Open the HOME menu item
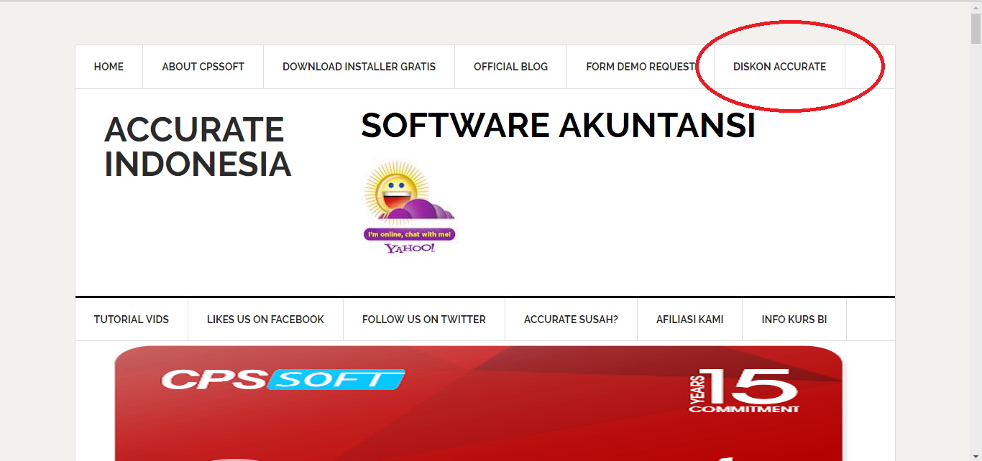The height and width of the screenshot is (461, 982). click(109, 67)
